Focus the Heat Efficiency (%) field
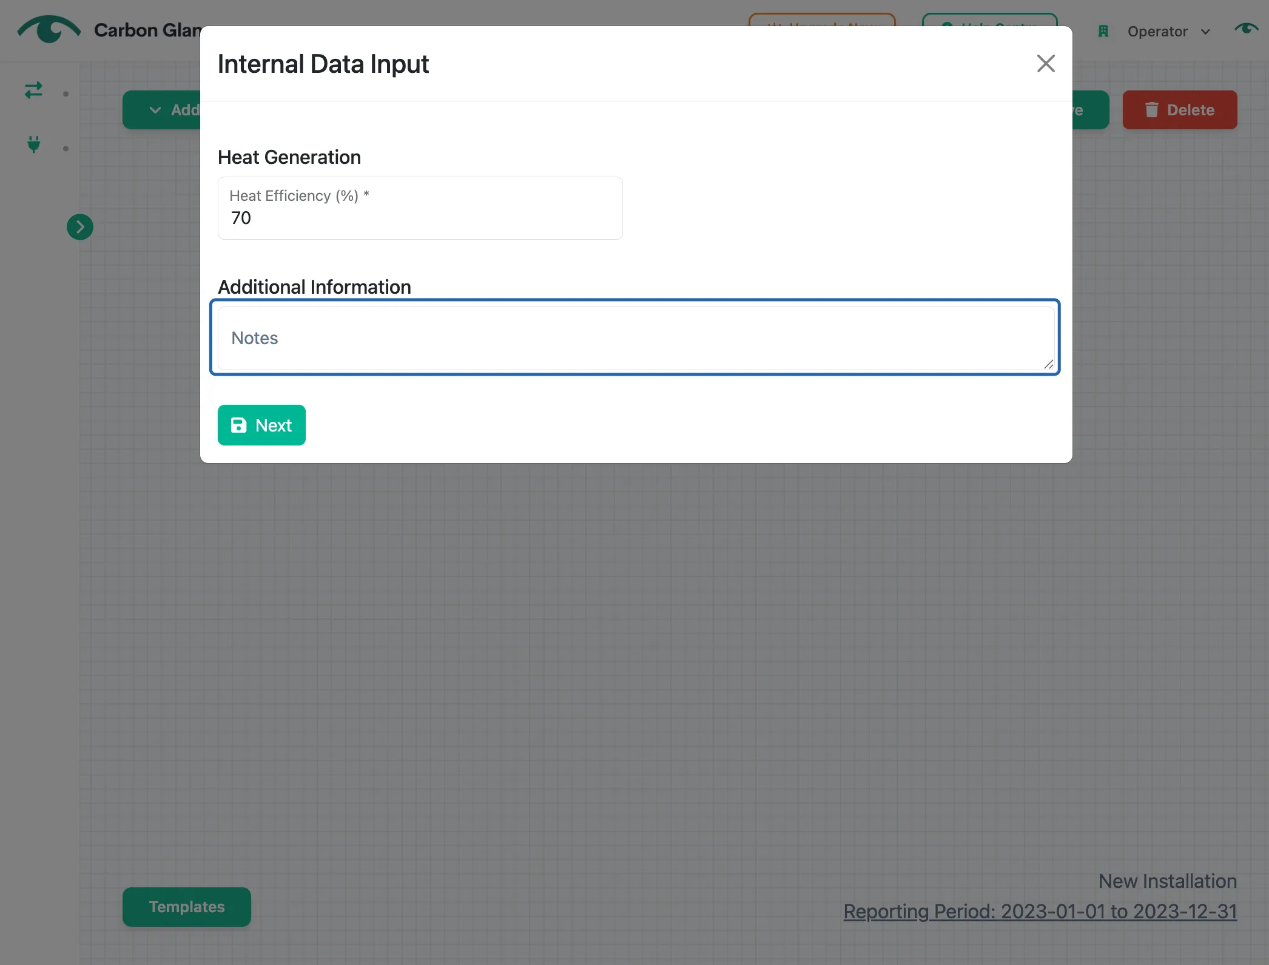Image resolution: width=1269 pixels, height=965 pixels. click(420, 208)
